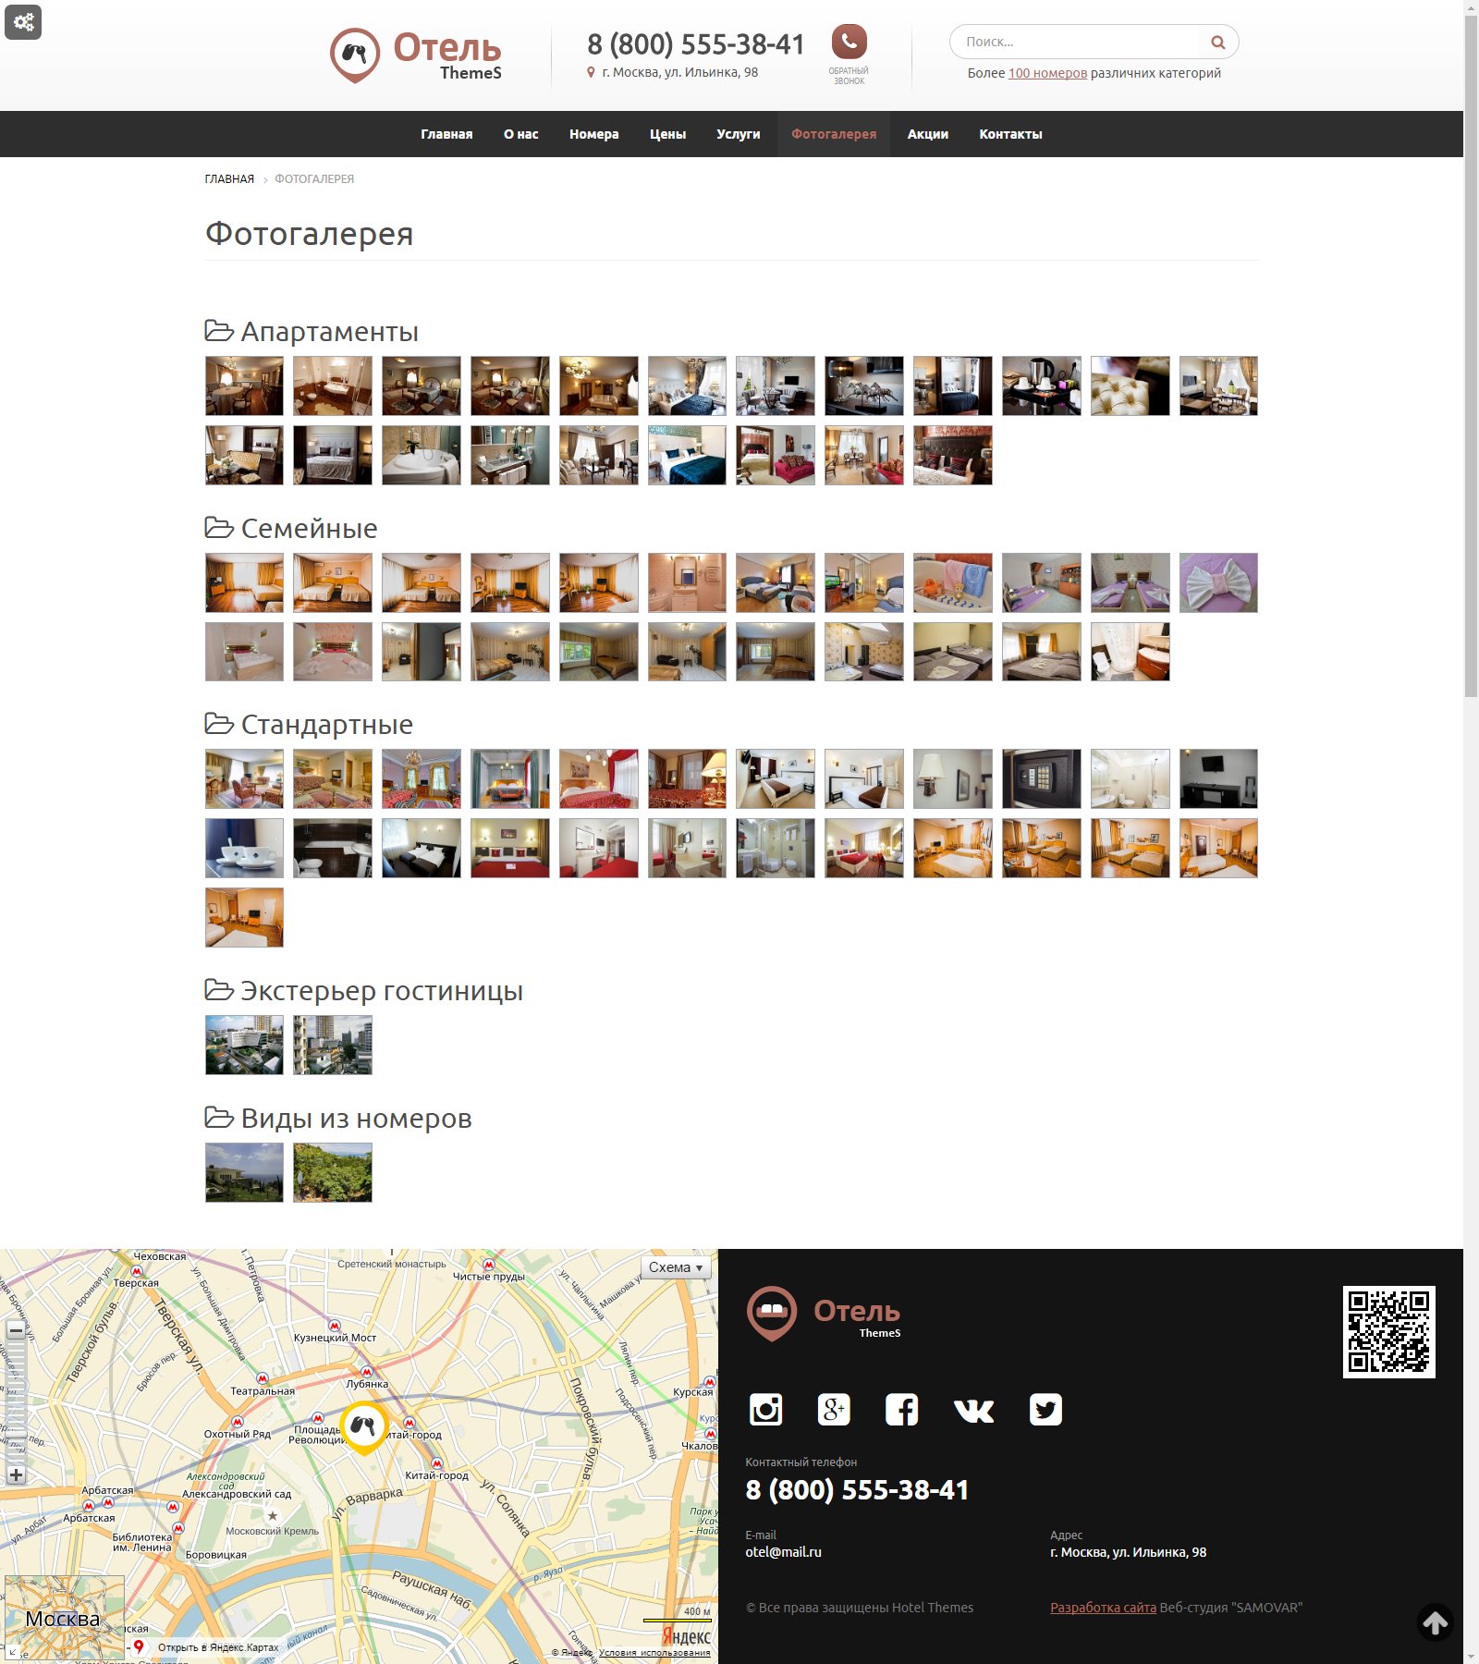Follow the '100 номеров' link
Viewport: 1479px width, 1664px height.
pyautogui.click(x=1047, y=73)
